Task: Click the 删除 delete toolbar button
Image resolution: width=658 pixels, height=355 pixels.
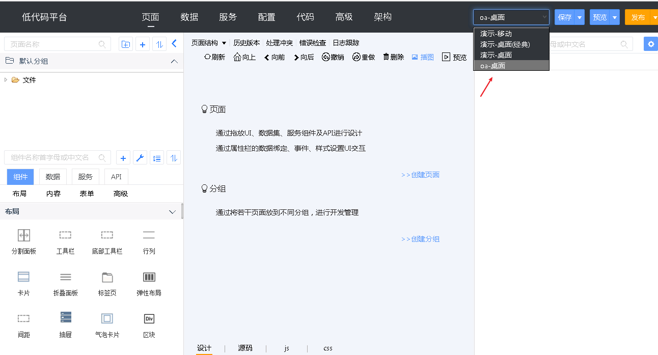Action: 393,57
